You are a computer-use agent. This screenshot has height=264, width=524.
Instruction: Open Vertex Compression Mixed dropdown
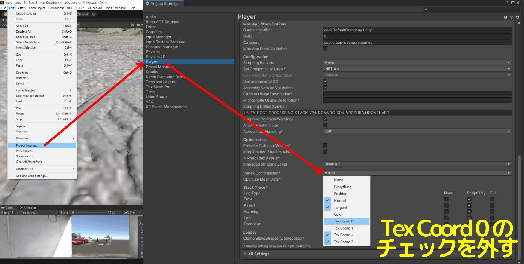pos(417,173)
